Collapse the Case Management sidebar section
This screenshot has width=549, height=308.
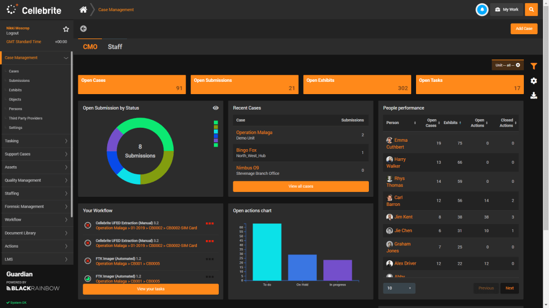click(65, 58)
